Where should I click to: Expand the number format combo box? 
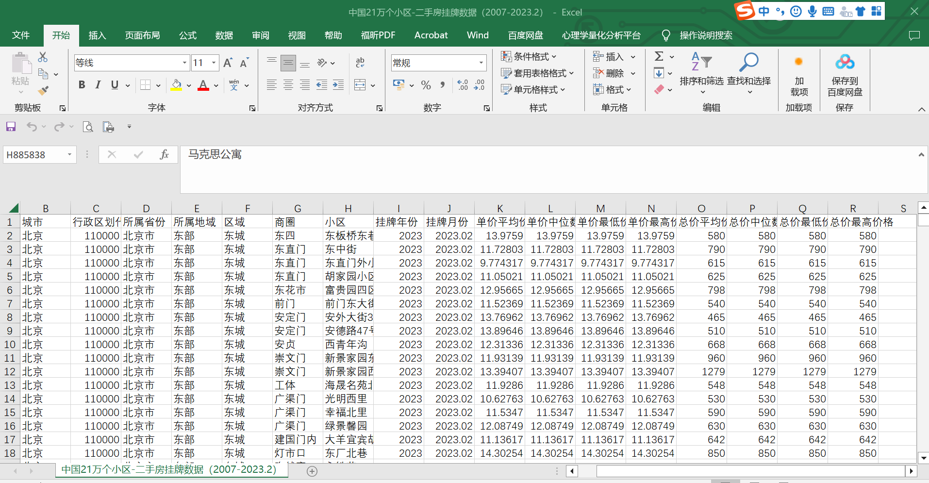481,63
